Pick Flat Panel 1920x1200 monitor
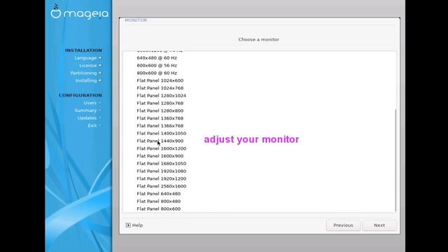 tap(162, 178)
